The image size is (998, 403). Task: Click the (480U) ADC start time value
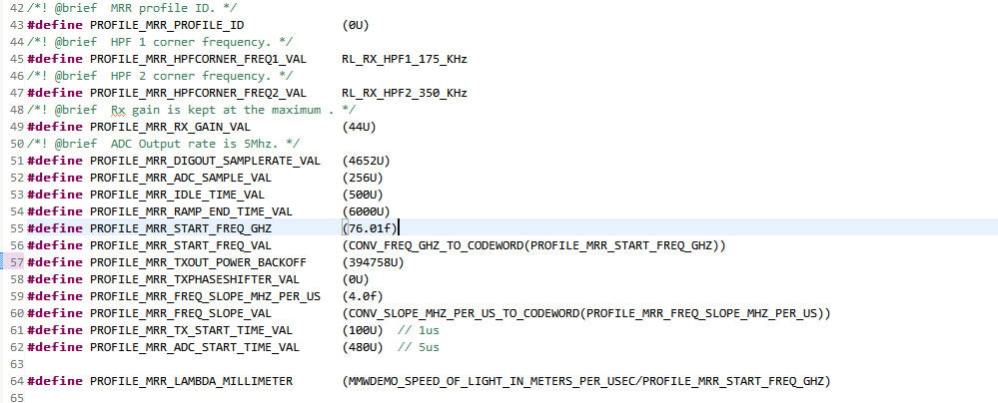point(363,348)
